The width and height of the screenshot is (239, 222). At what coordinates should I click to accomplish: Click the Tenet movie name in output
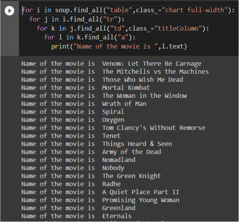tap(111, 136)
